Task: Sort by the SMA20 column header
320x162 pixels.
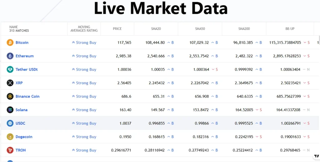Action: (x=156, y=29)
